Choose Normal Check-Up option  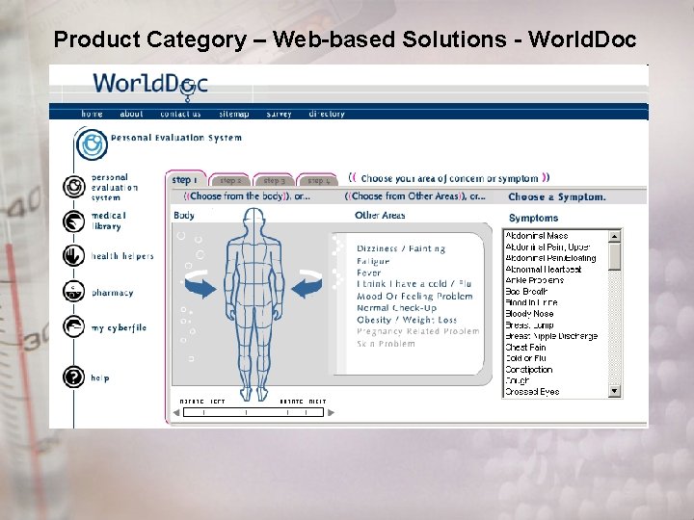pyautogui.click(x=396, y=308)
